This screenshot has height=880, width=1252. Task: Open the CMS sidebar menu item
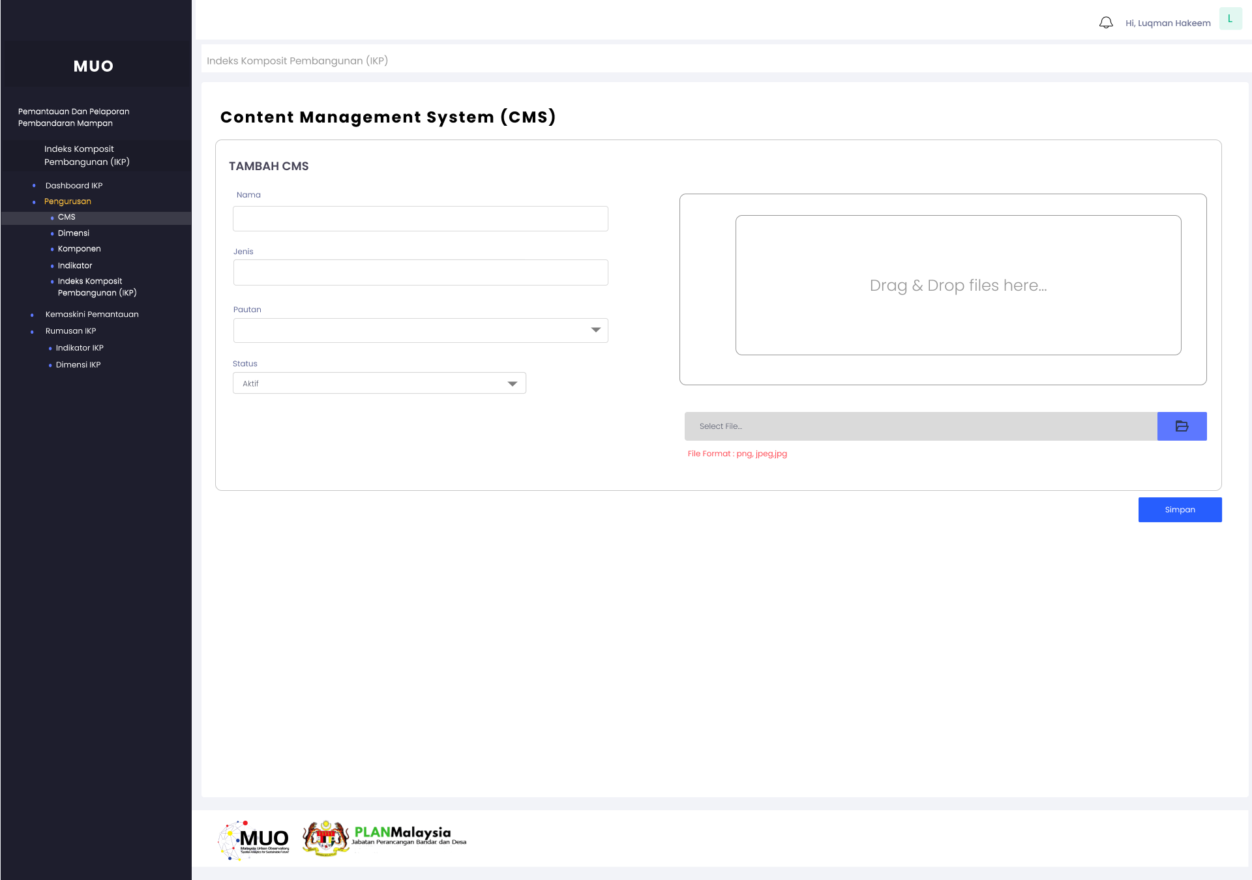[x=67, y=217]
